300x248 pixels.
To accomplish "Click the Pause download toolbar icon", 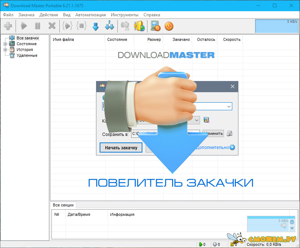I will (38, 26).
